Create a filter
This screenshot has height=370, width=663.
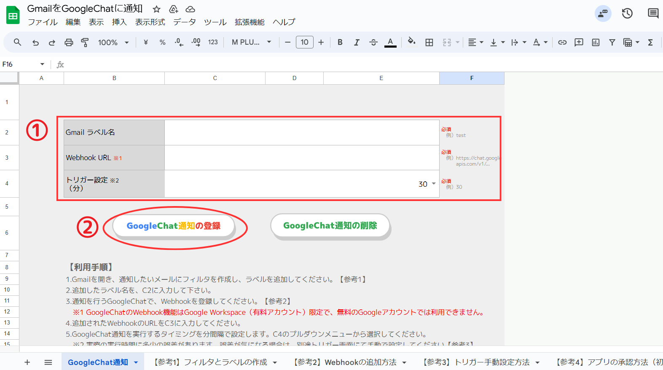pyautogui.click(x=612, y=42)
